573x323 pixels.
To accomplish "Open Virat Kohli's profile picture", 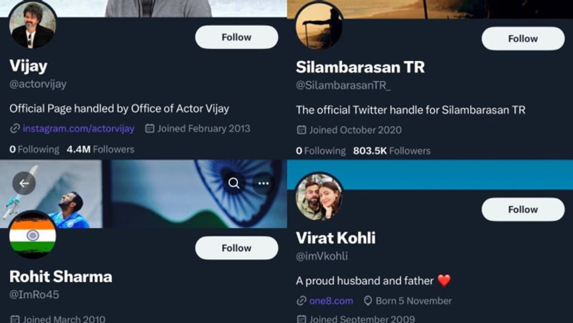I will point(319,197).
